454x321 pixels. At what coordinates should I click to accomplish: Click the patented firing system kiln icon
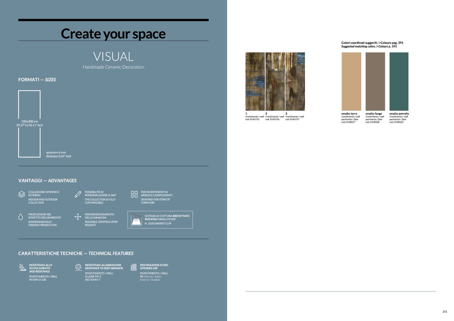pyautogui.click(x=136, y=220)
